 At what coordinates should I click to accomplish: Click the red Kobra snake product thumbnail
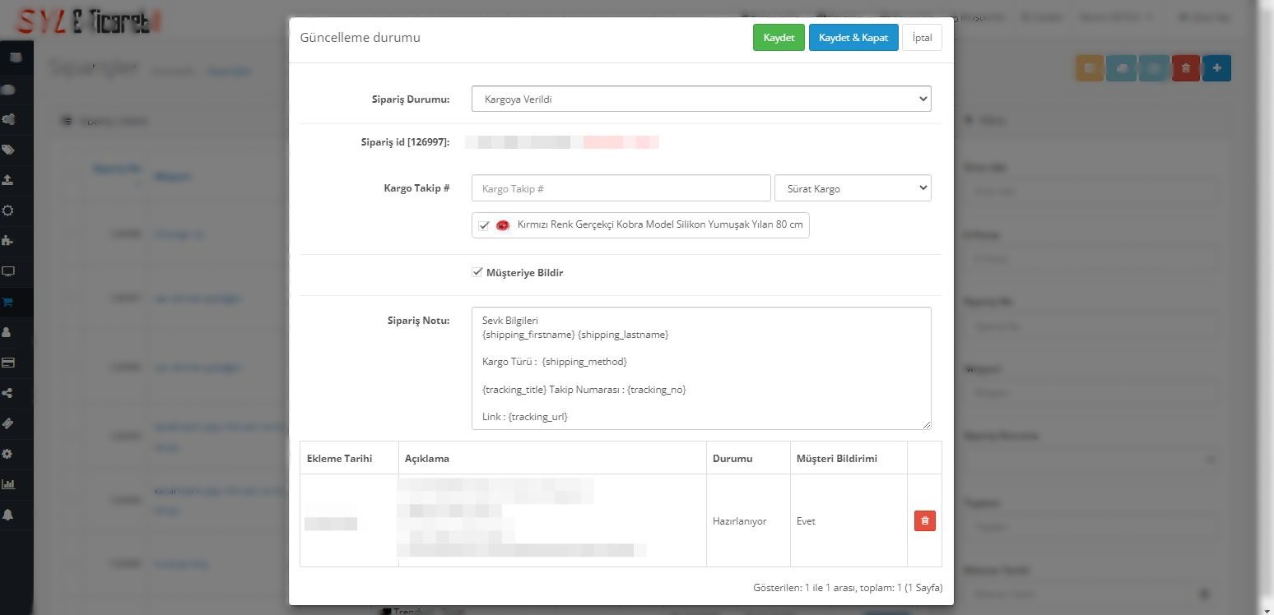tap(503, 225)
